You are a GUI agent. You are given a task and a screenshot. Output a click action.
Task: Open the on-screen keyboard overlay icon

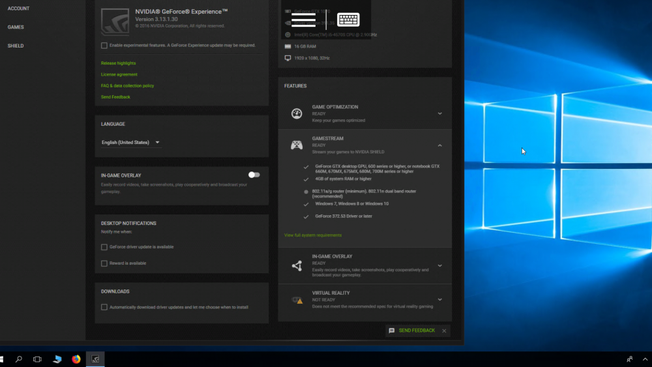point(348,20)
